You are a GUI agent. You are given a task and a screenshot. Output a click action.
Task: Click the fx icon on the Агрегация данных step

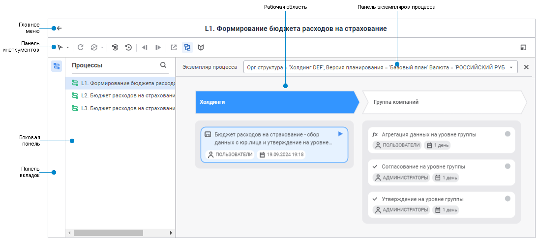click(375, 135)
